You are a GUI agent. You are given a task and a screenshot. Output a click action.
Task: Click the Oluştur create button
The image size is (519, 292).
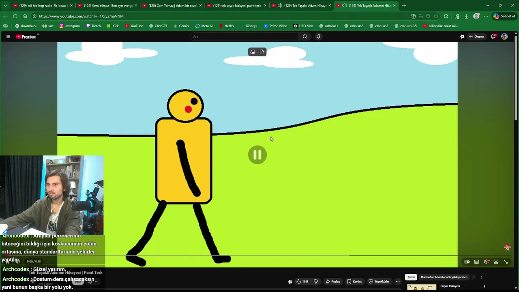point(476,36)
